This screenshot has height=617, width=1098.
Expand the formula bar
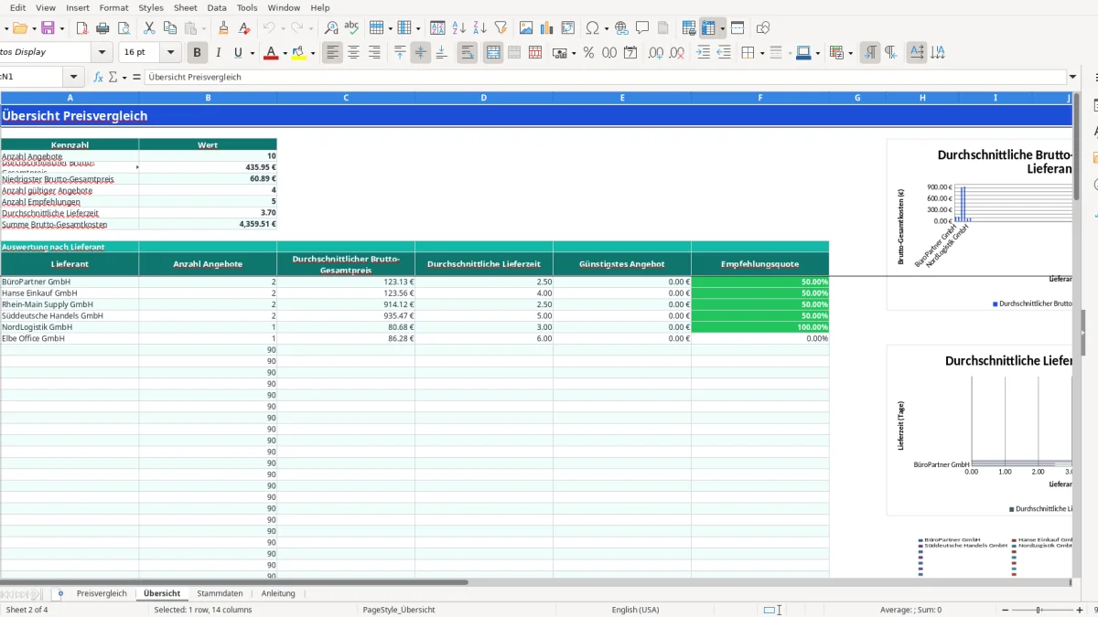(x=1072, y=77)
